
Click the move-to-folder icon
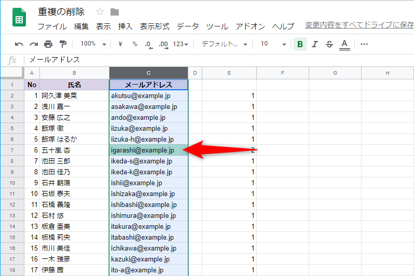(115, 12)
